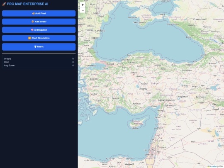Click the Add Fleet button
The image size is (224, 168).
39,13
